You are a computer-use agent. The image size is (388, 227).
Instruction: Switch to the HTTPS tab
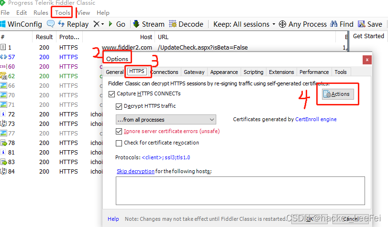coord(137,72)
